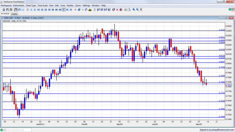235x132 pixels.
Task: Open the Chart Type menu
Action: (31, 5)
